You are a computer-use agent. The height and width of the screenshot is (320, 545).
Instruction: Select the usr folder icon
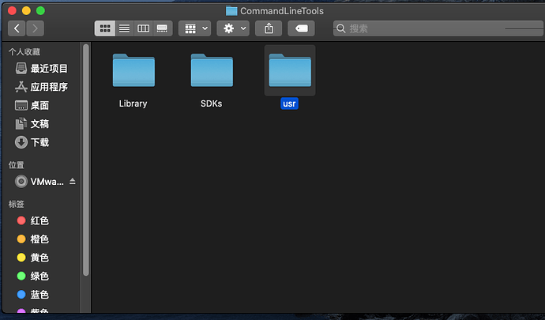(290, 70)
